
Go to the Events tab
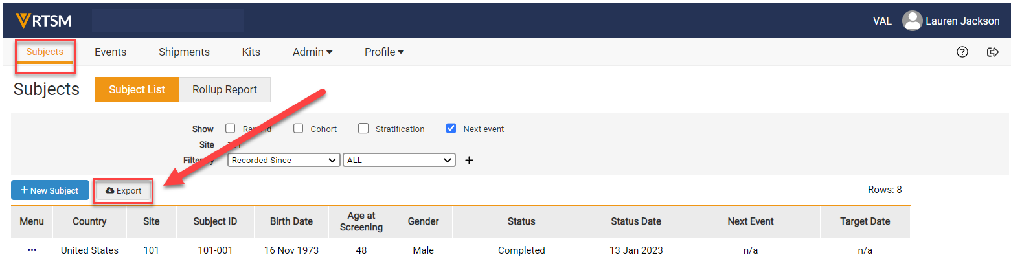click(110, 52)
